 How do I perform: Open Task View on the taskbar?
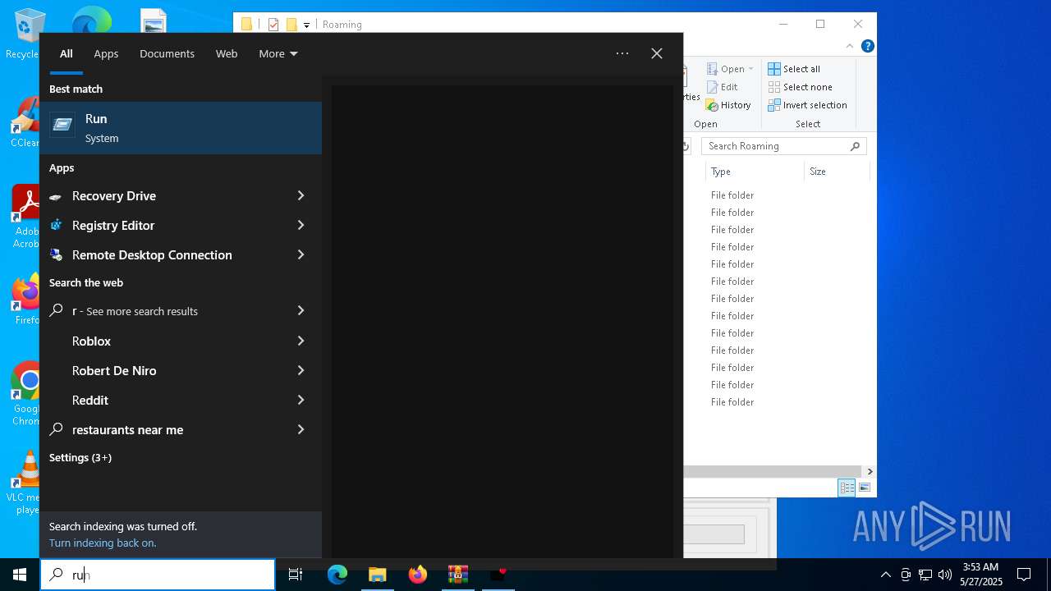click(296, 575)
